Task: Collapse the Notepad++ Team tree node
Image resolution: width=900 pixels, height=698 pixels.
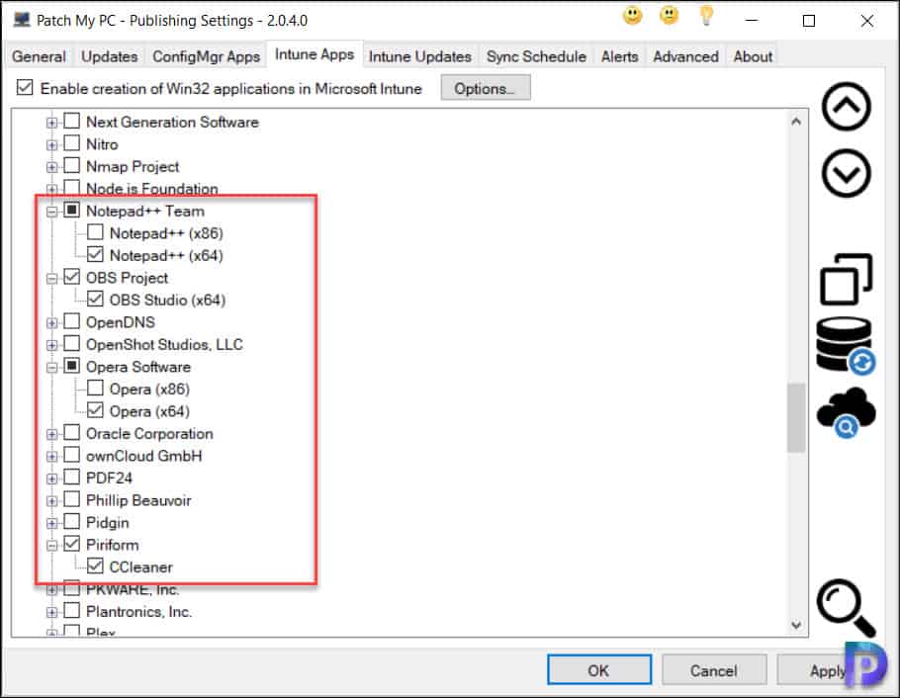Action: [51, 212]
